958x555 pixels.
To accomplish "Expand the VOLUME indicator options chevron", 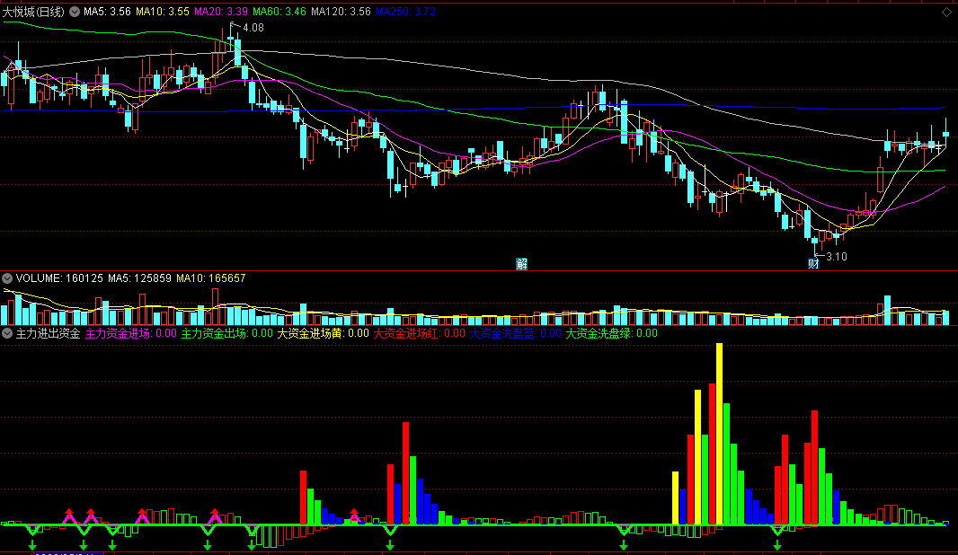I will click(x=7, y=278).
